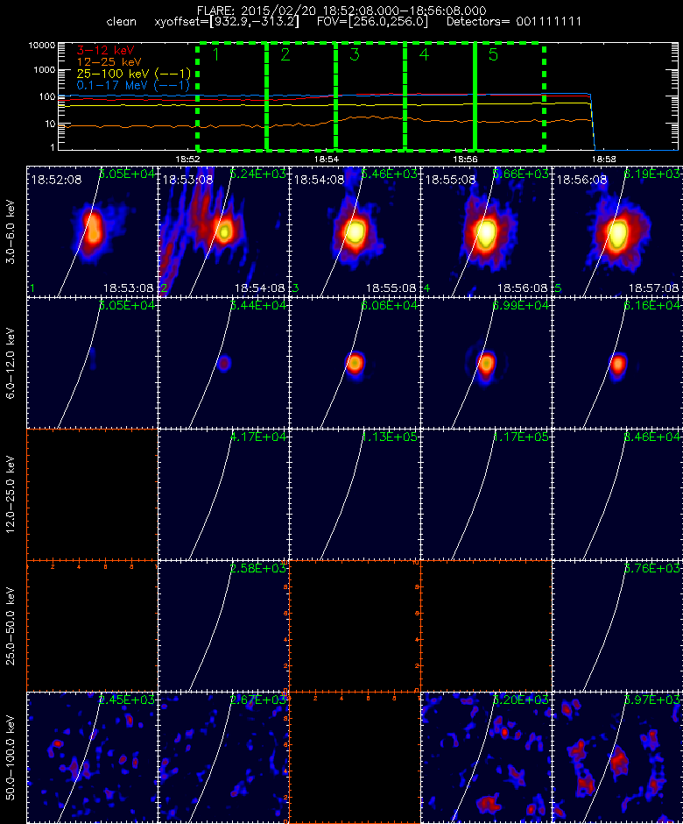The image size is (683, 824).
Task: Click the 18:57:08 end time label
Action: [x=653, y=288]
